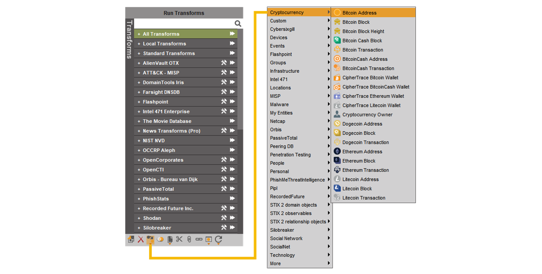Open OpenCTI settings wrench icon
Screen dimensions: 542x274
[x=224, y=170]
